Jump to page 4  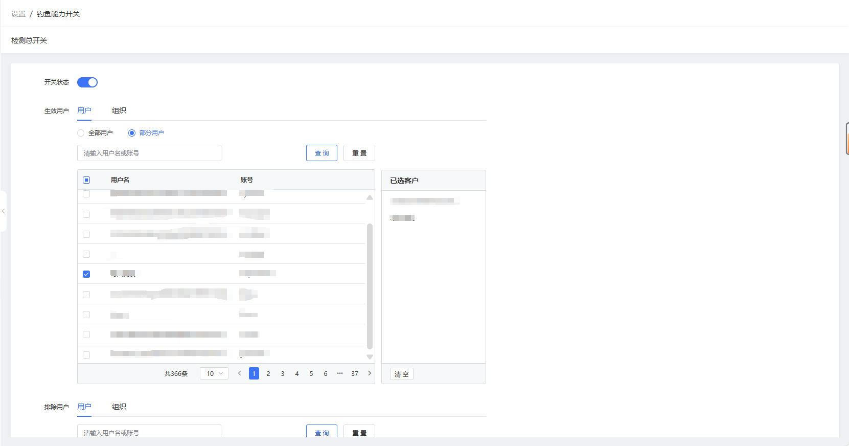coord(297,373)
